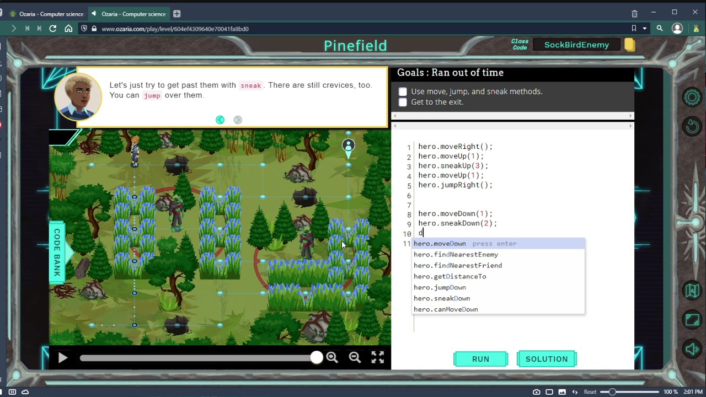The image size is (706, 397).
Task: Click the SOLUTION button
Action: pos(547,359)
